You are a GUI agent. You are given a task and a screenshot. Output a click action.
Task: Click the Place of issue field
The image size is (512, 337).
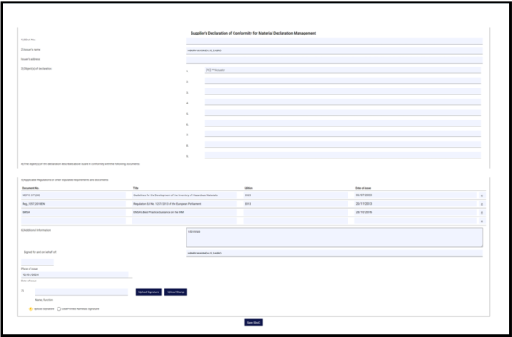[38, 263]
